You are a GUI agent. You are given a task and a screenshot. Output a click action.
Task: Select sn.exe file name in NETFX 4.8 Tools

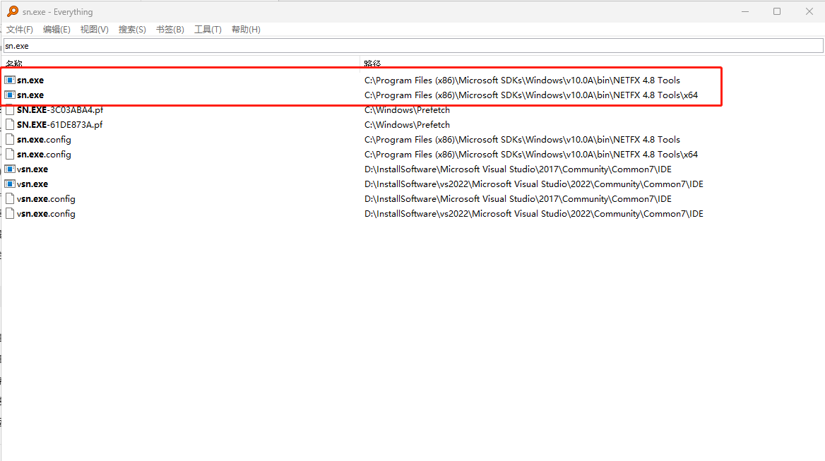point(30,80)
